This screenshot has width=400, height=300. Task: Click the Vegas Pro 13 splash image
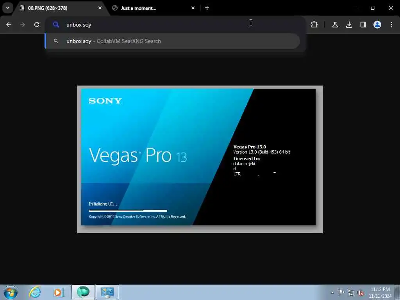pyautogui.click(x=200, y=159)
